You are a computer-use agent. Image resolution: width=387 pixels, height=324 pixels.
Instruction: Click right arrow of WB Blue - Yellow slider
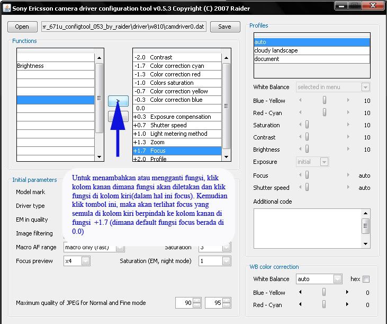coord(347,292)
